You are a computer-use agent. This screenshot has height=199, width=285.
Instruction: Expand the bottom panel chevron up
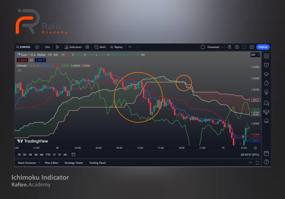251,163
